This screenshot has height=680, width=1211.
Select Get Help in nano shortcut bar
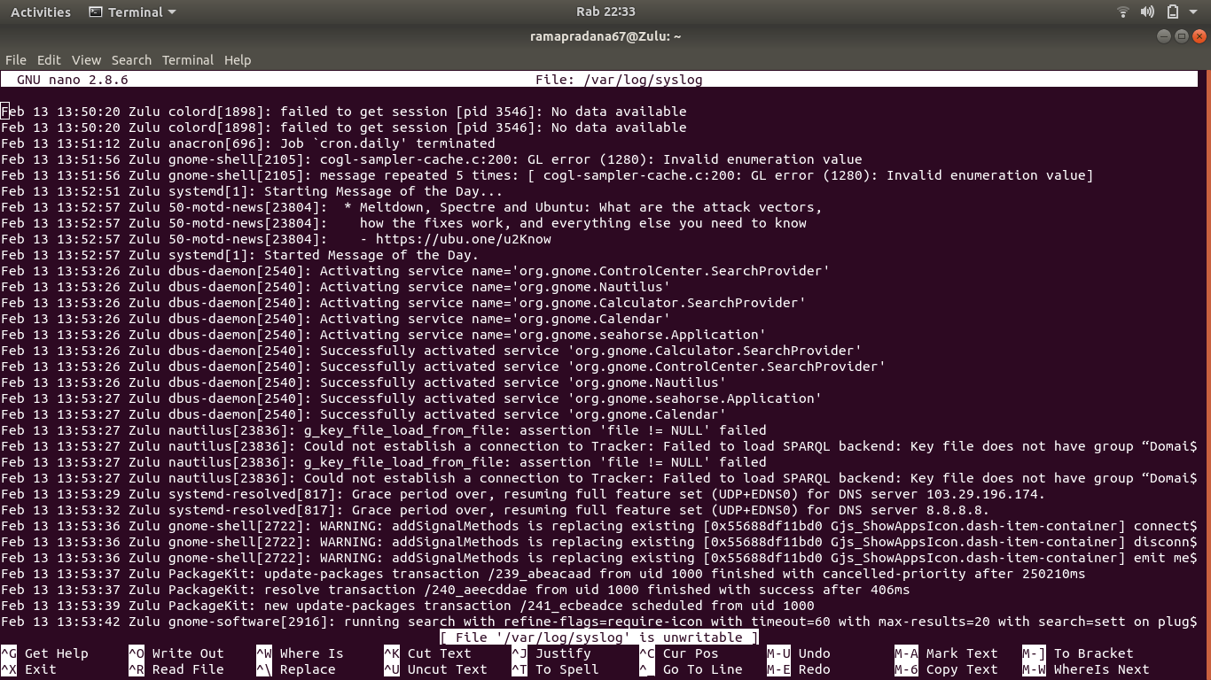(56, 653)
